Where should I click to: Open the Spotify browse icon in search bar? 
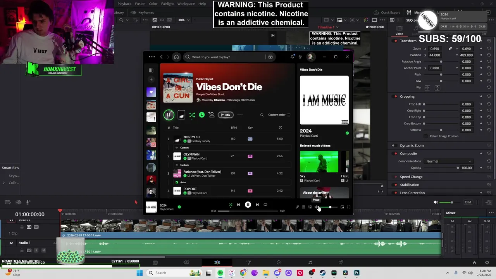(x=270, y=57)
